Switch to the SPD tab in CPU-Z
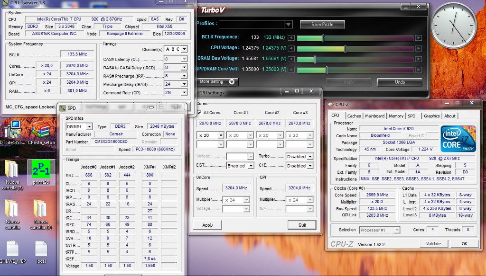This screenshot has width=486, height=276. 411,116
